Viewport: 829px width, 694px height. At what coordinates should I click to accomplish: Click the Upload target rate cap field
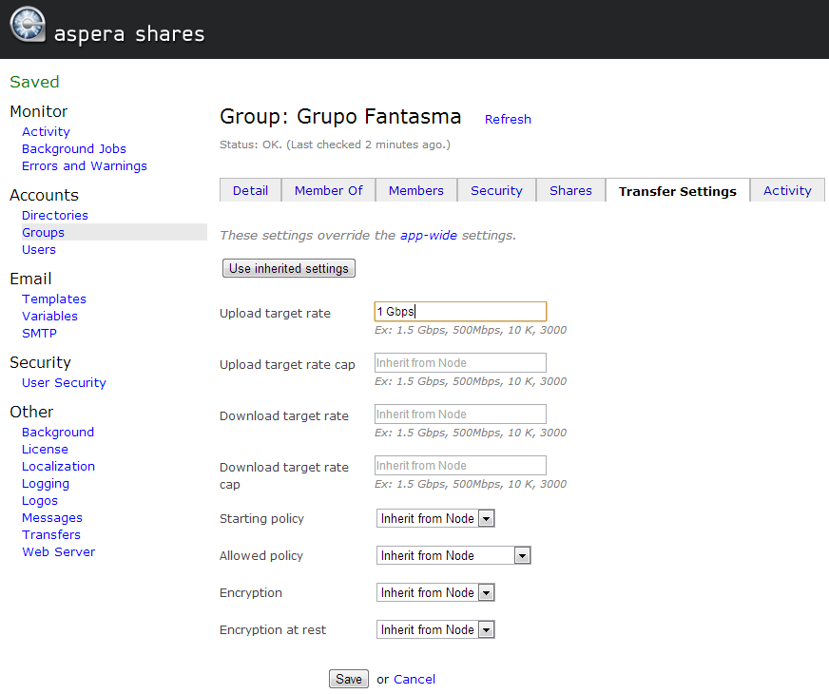point(460,362)
